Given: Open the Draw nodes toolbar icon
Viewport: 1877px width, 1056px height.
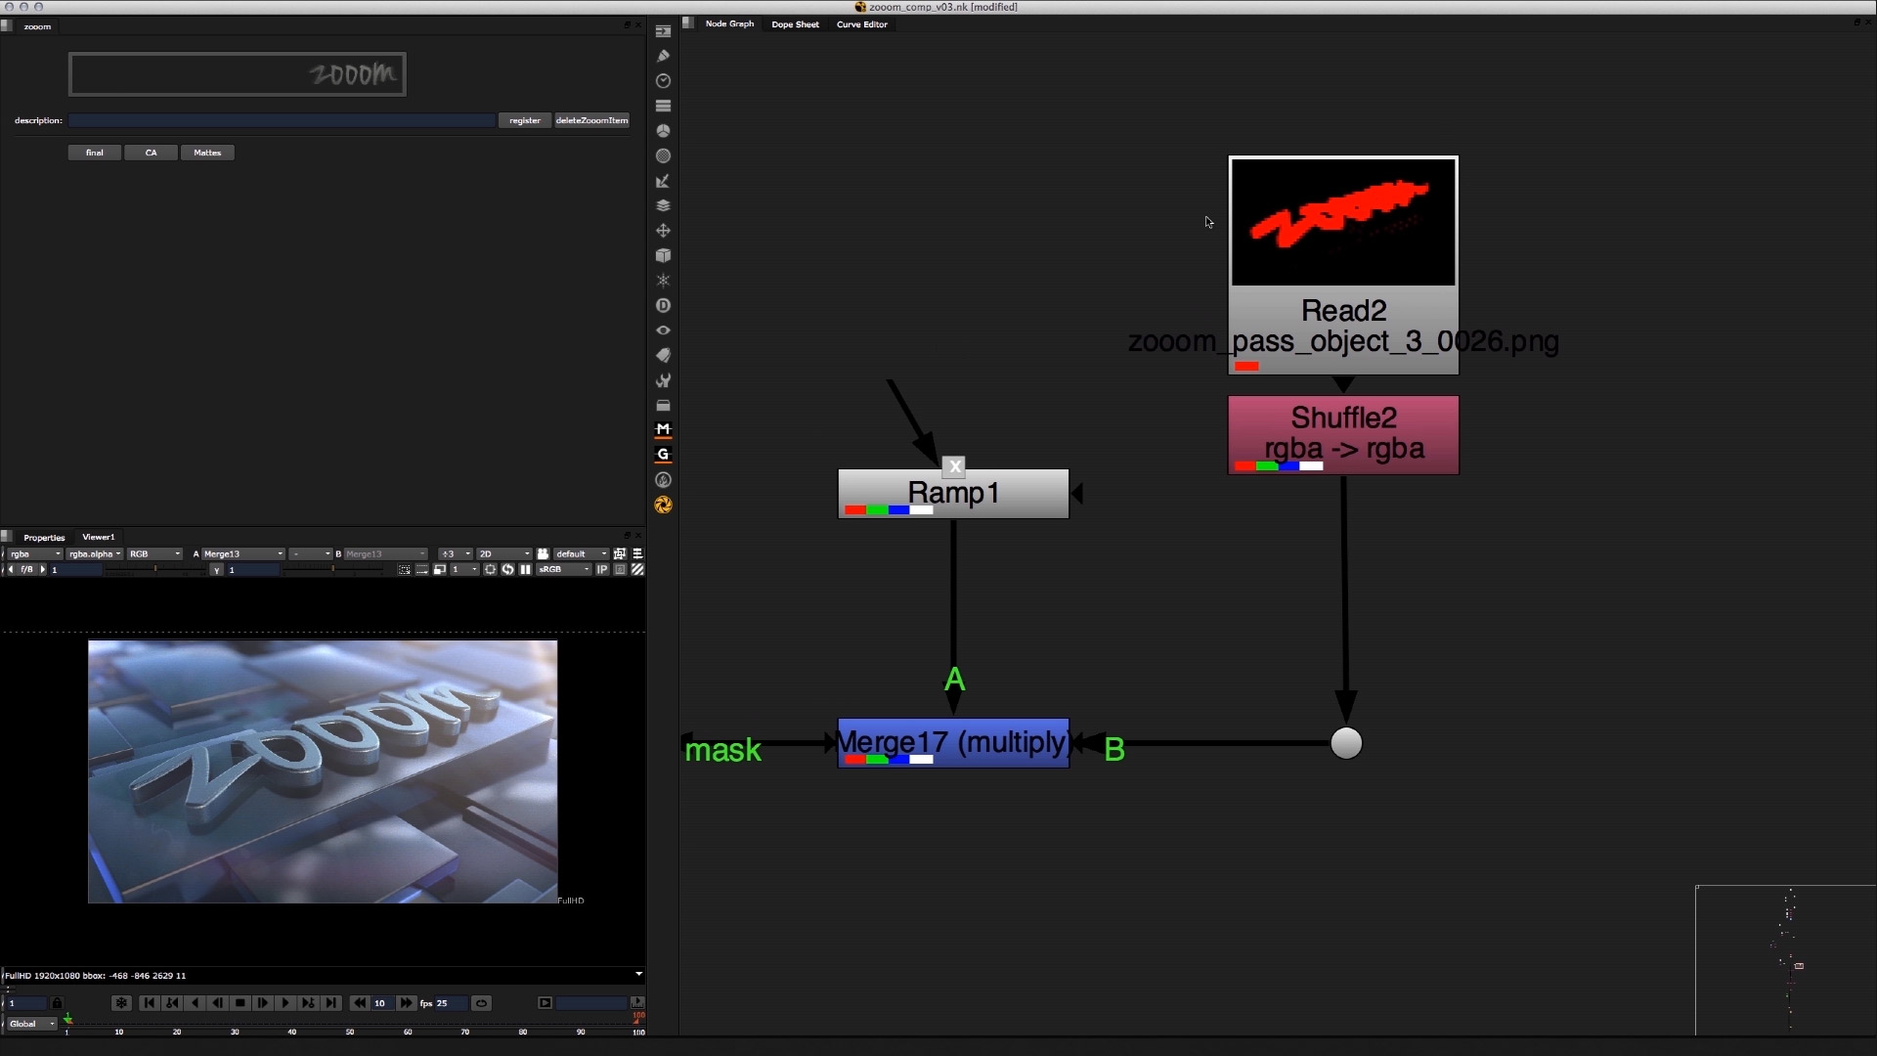Looking at the screenshot, I should (x=663, y=56).
